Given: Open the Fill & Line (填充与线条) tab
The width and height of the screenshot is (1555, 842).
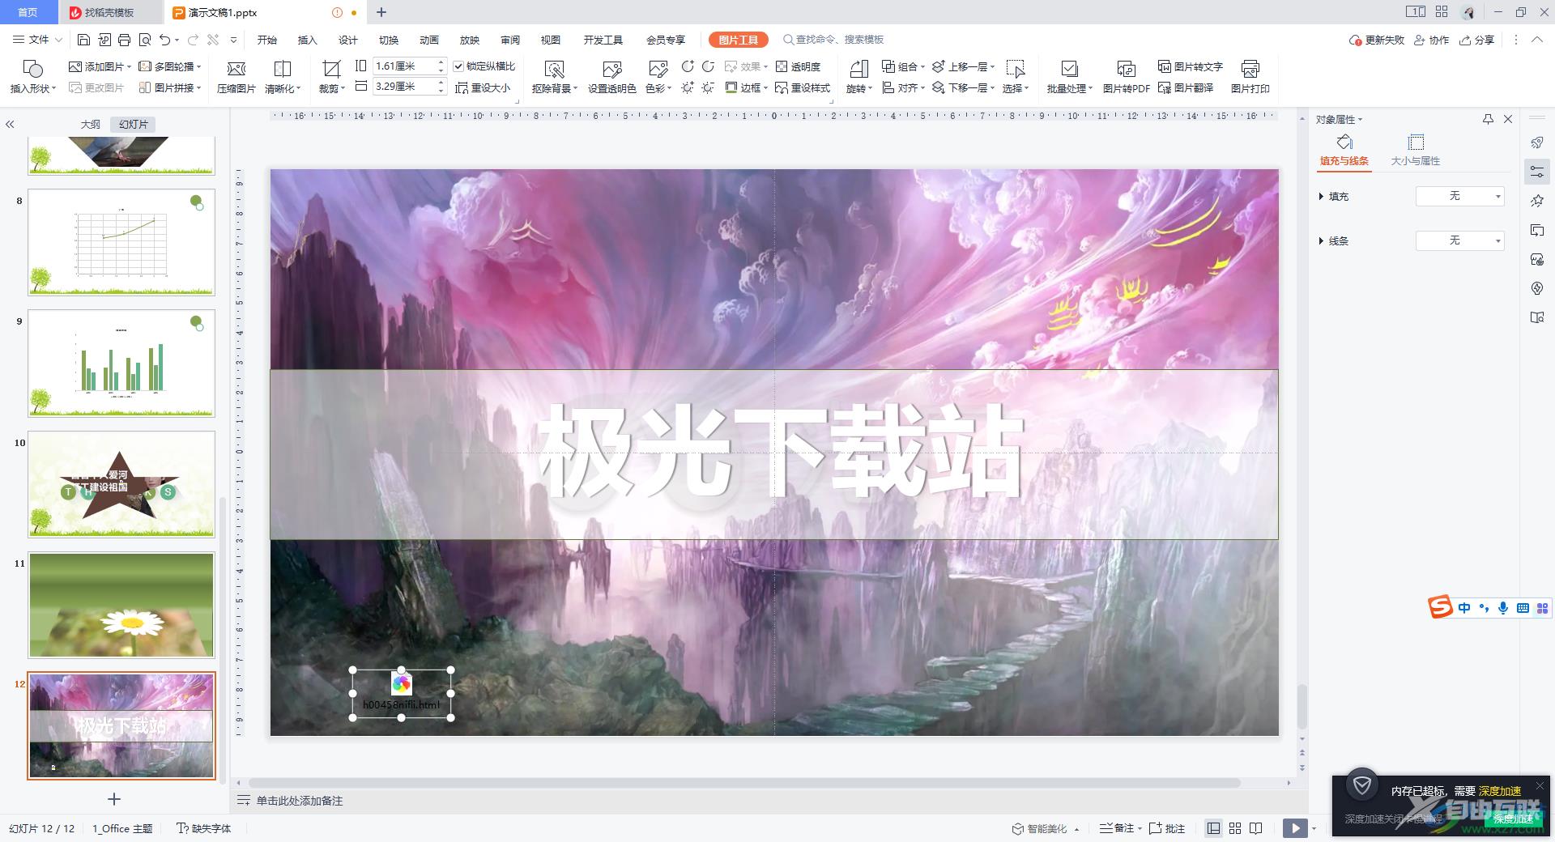Looking at the screenshot, I should pyautogui.click(x=1344, y=151).
